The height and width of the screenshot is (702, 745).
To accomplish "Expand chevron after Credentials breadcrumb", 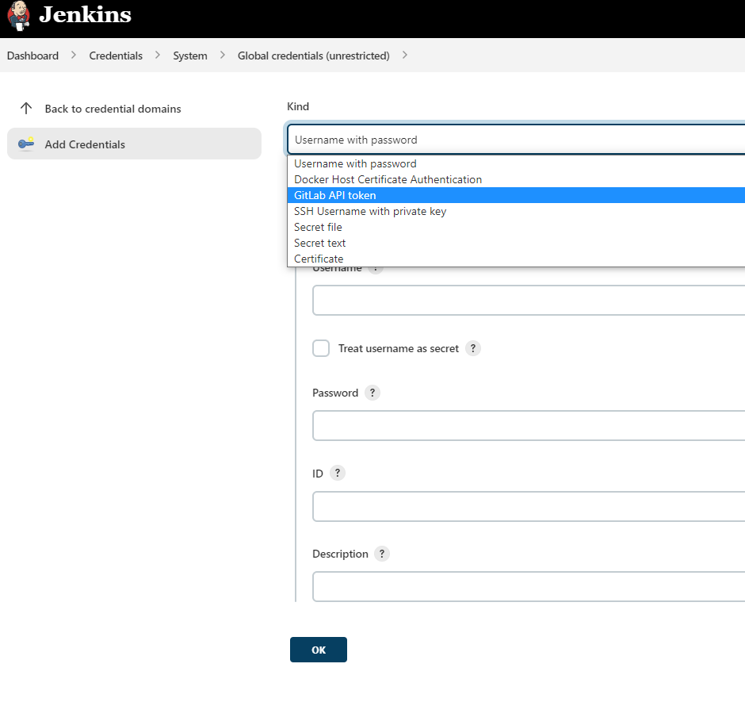I will 158,56.
